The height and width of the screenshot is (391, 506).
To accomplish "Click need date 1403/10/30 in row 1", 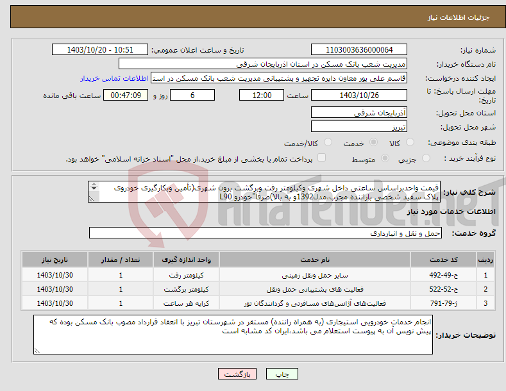I will 55,275.
